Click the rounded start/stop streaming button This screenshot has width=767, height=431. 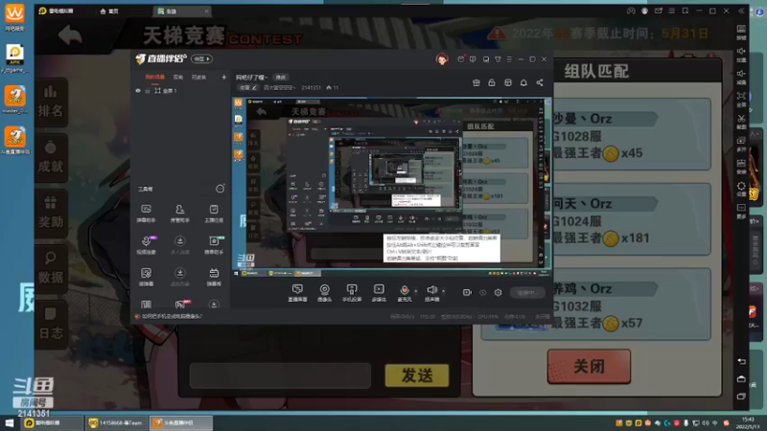[x=527, y=292]
